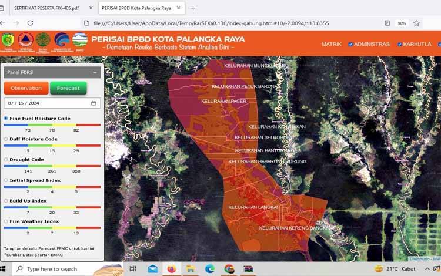
Task: Open Firefox from the taskbar
Action: click(x=172, y=269)
